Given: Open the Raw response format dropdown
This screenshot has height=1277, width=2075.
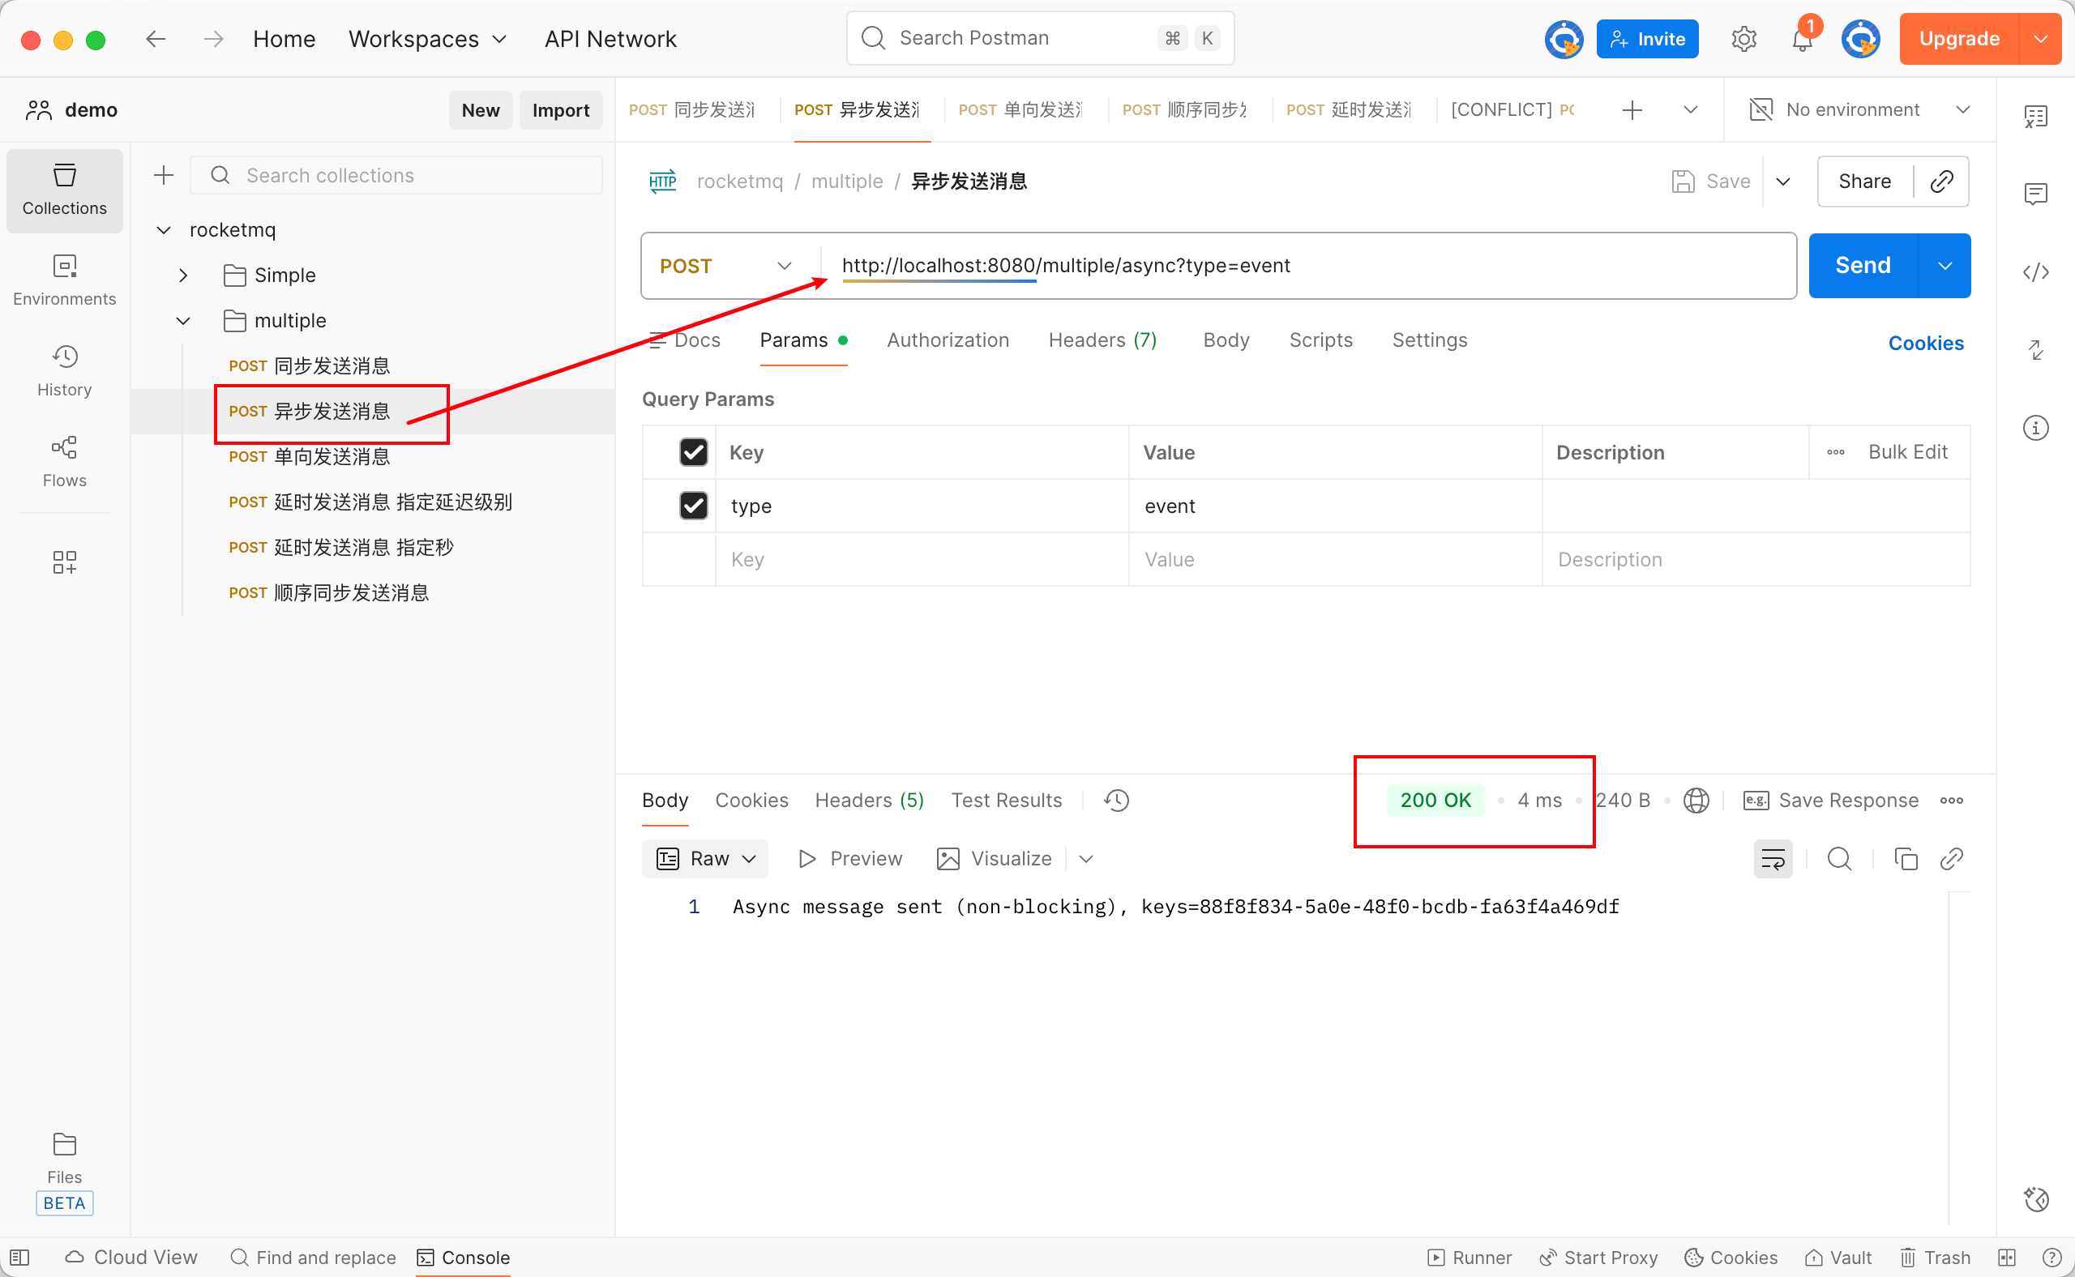Looking at the screenshot, I should pyautogui.click(x=704, y=859).
